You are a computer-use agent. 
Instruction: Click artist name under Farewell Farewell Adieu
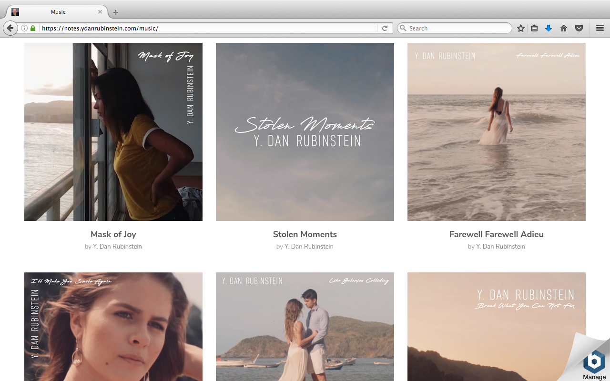coord(500,246)
